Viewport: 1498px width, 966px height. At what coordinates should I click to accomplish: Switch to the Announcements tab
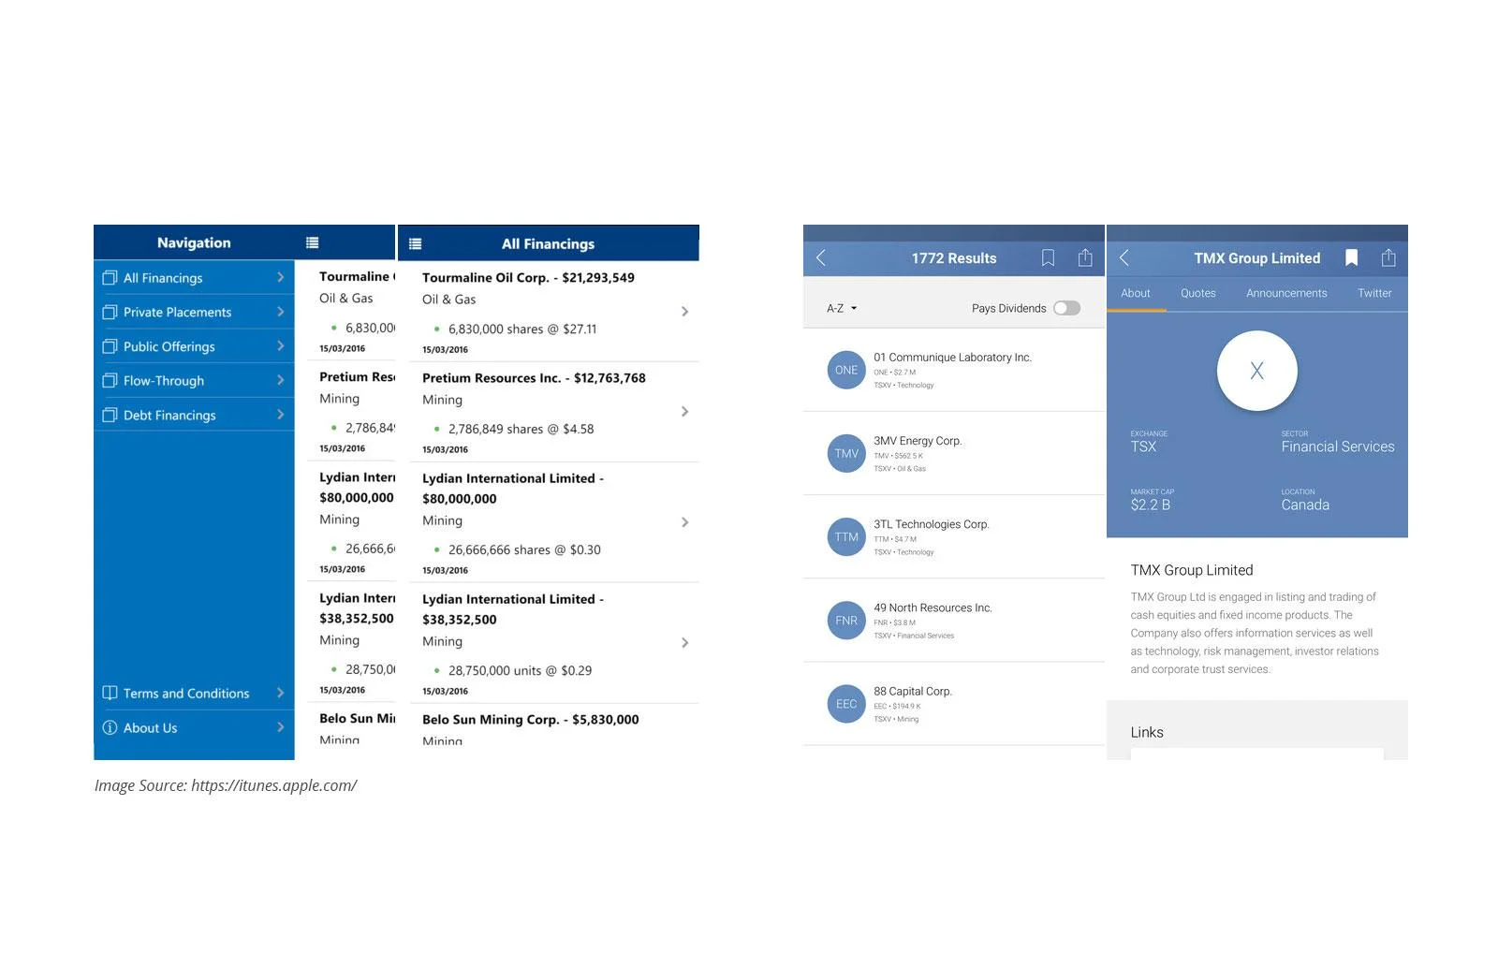point(1286,293)
